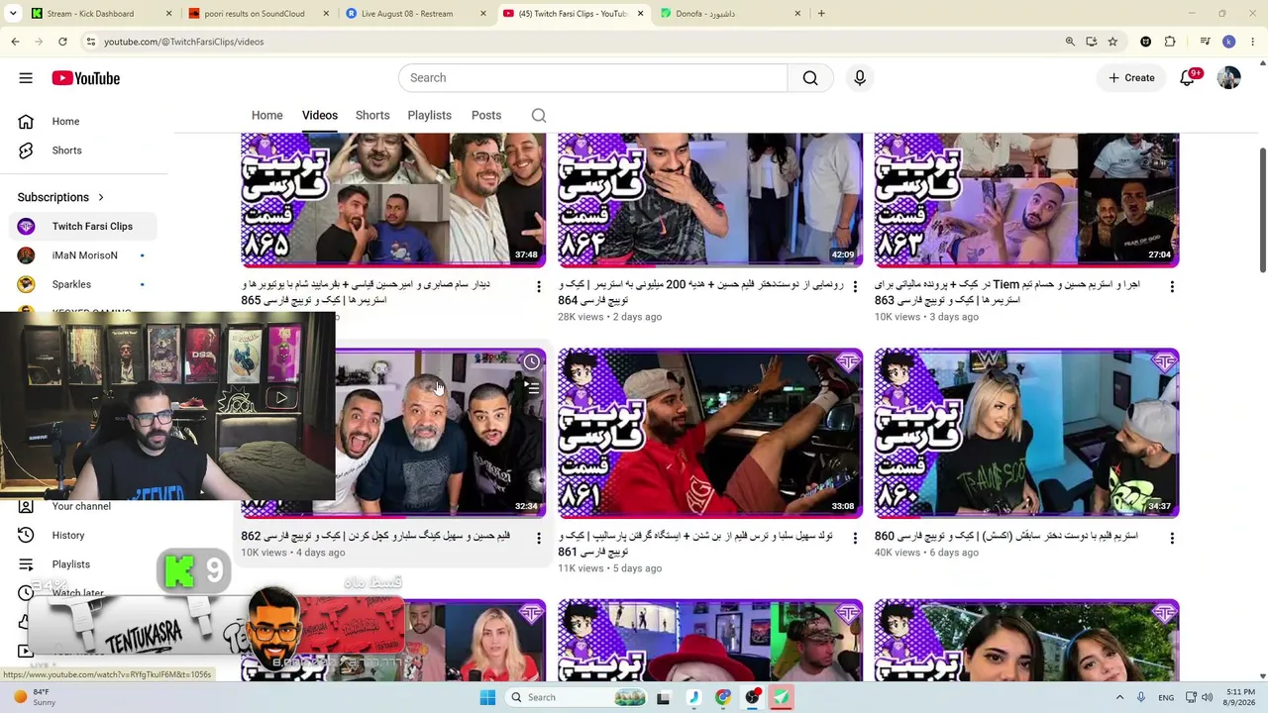Open the tab search dropdown in Chrome
Image resolution: width=1268 pixels, height=713 pixels.
[14, 14]
